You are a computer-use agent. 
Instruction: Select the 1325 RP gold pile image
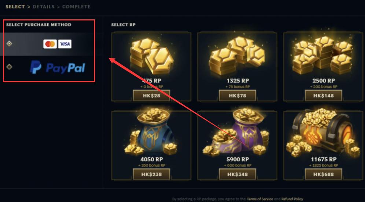237,56
